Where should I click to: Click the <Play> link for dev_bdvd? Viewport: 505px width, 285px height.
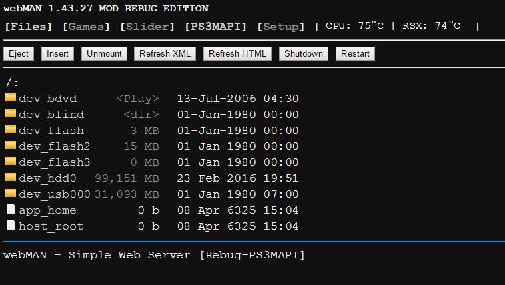[138, 99]
